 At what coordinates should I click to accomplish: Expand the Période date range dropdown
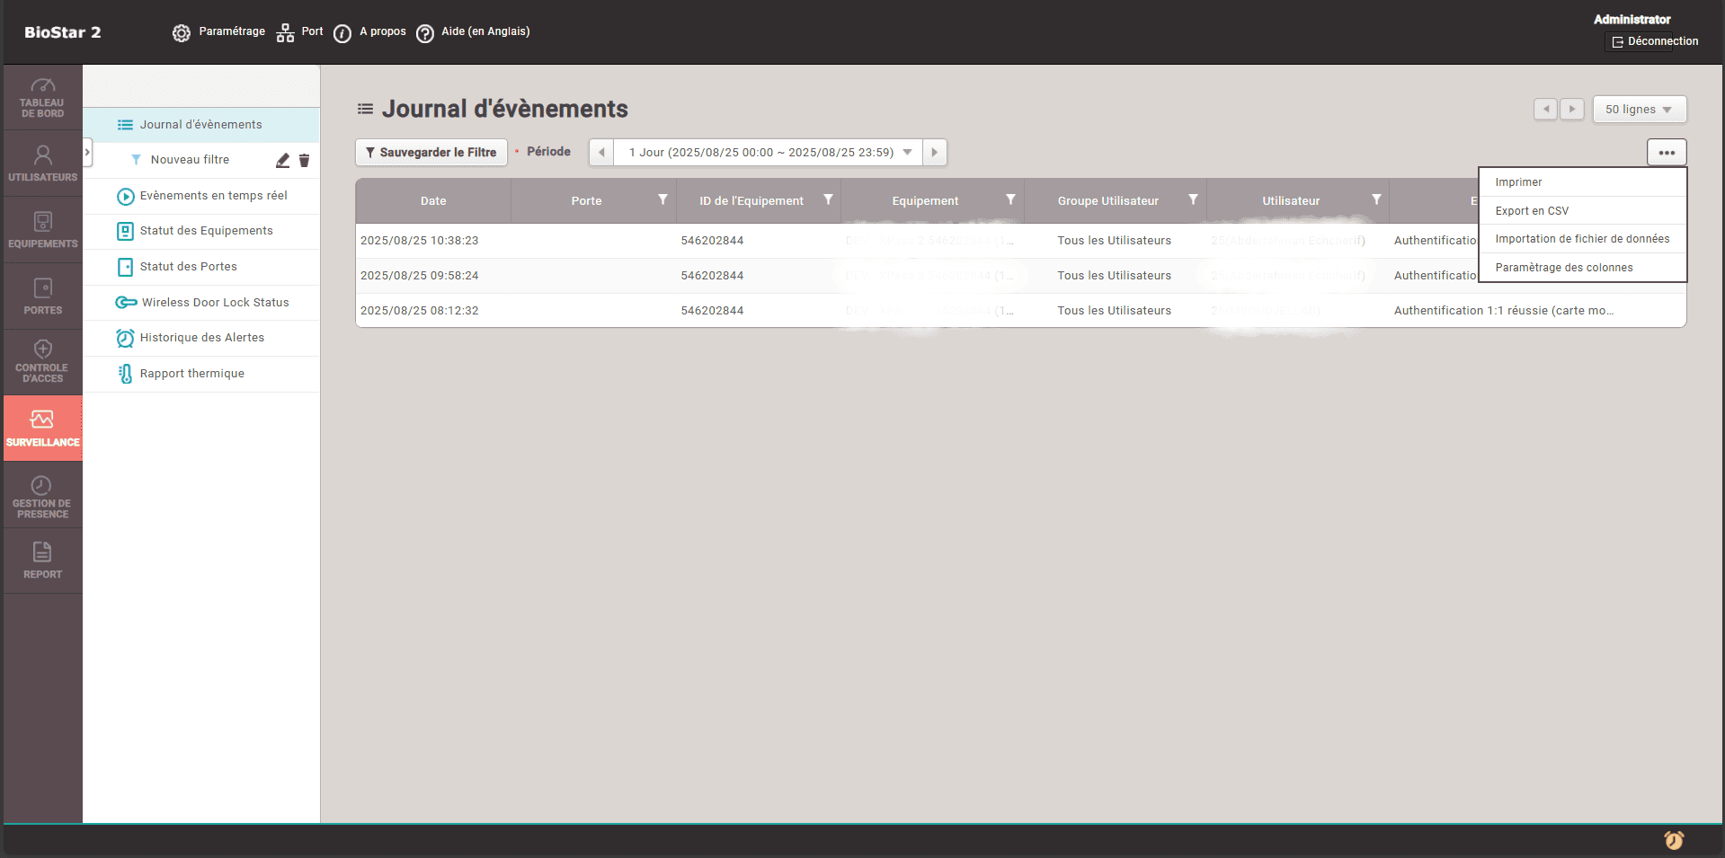click(907, 152)
